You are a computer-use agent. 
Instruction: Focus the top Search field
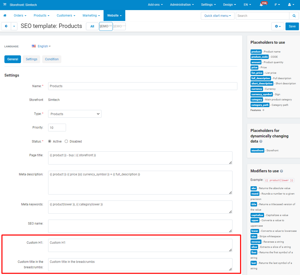(262, 16)
